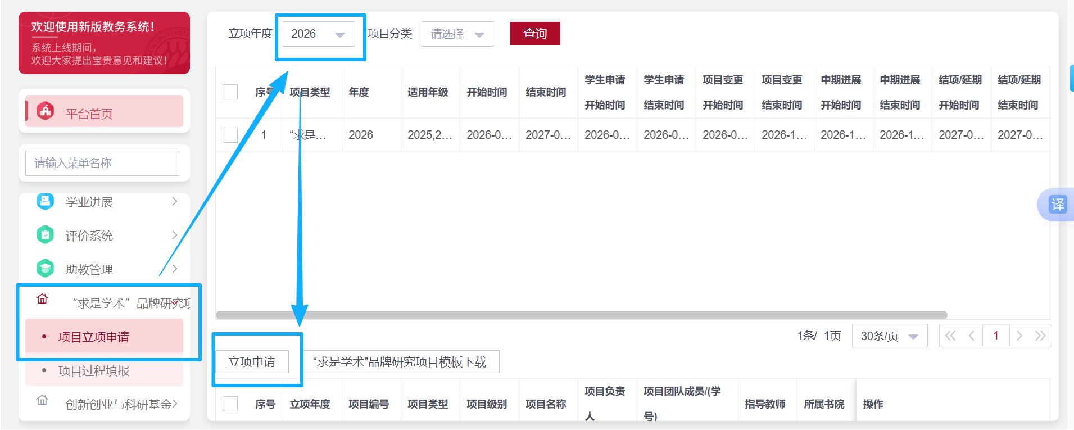The height and width of the screenshot is (430, 1074).
Task: Check the checkbox for row 1
Action: [230, 135]
